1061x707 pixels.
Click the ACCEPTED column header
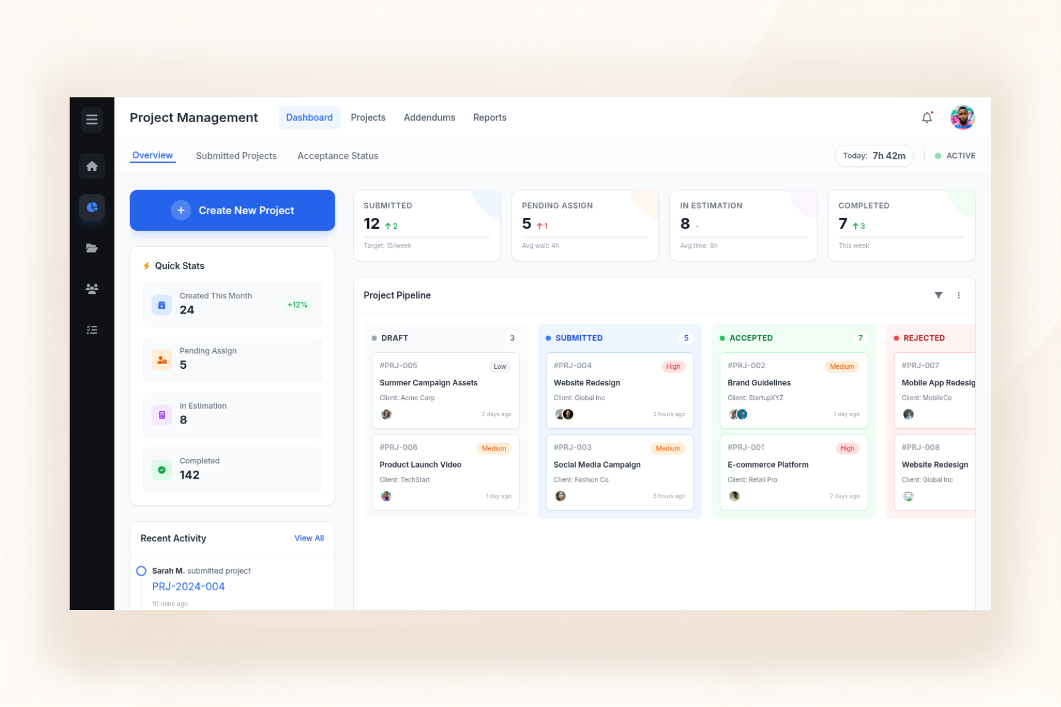[x=794, y=338]
